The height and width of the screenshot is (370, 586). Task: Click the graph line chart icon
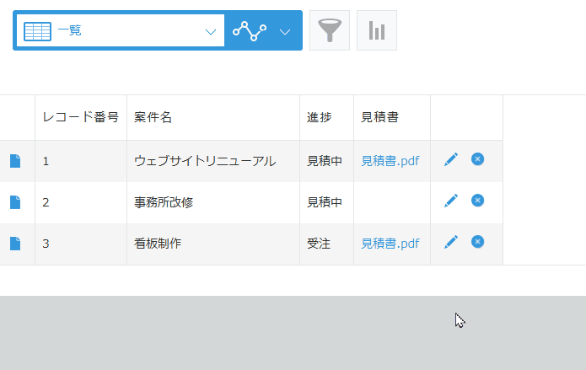pos(250,31)
